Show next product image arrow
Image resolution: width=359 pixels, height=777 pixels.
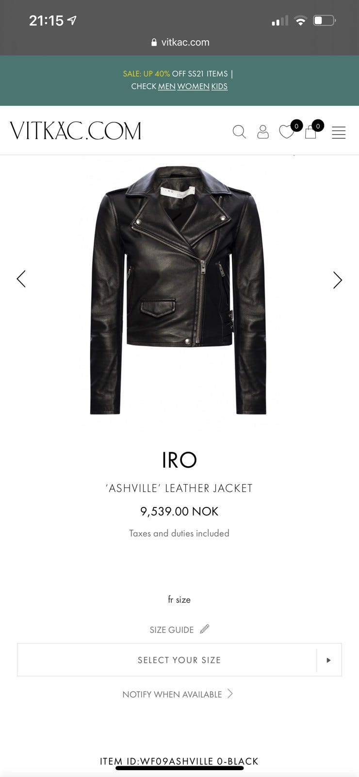[338, 280]
